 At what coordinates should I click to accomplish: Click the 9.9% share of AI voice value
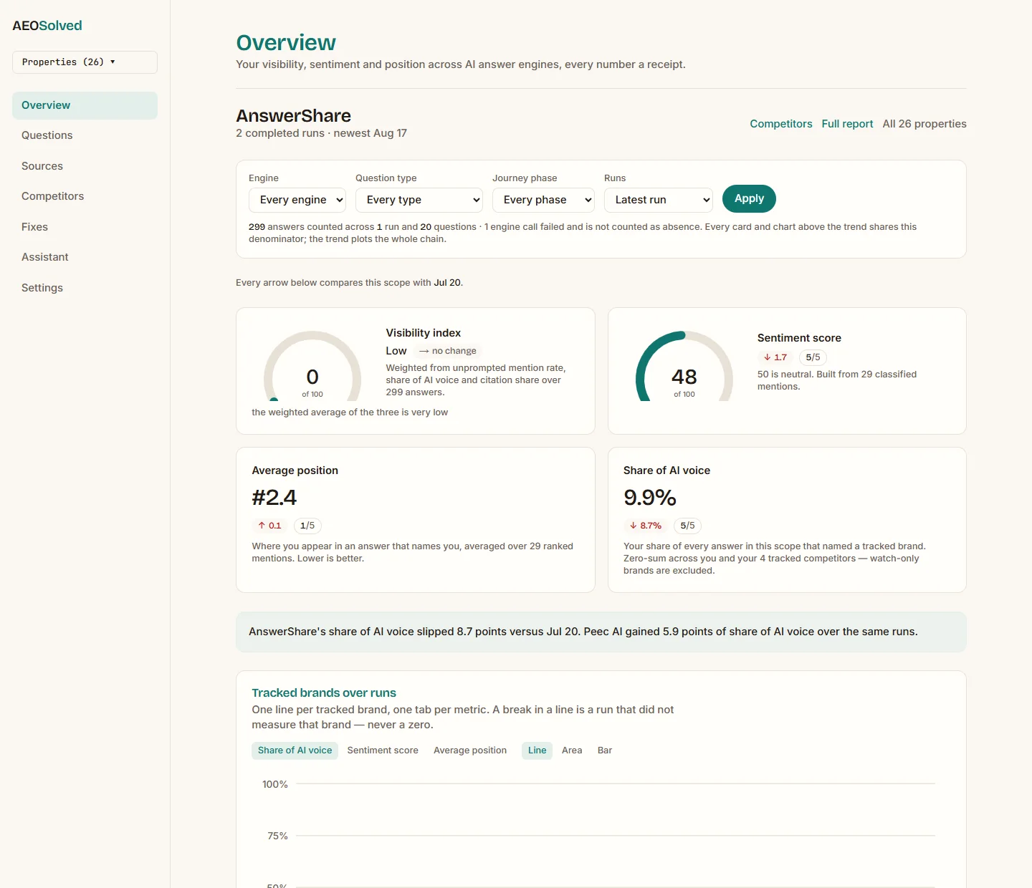[x=650, y=497]
